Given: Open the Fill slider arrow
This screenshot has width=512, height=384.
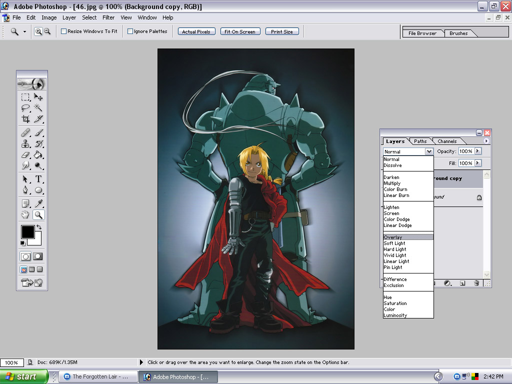Looking at the screenshot, I should (x=477, y=163).
